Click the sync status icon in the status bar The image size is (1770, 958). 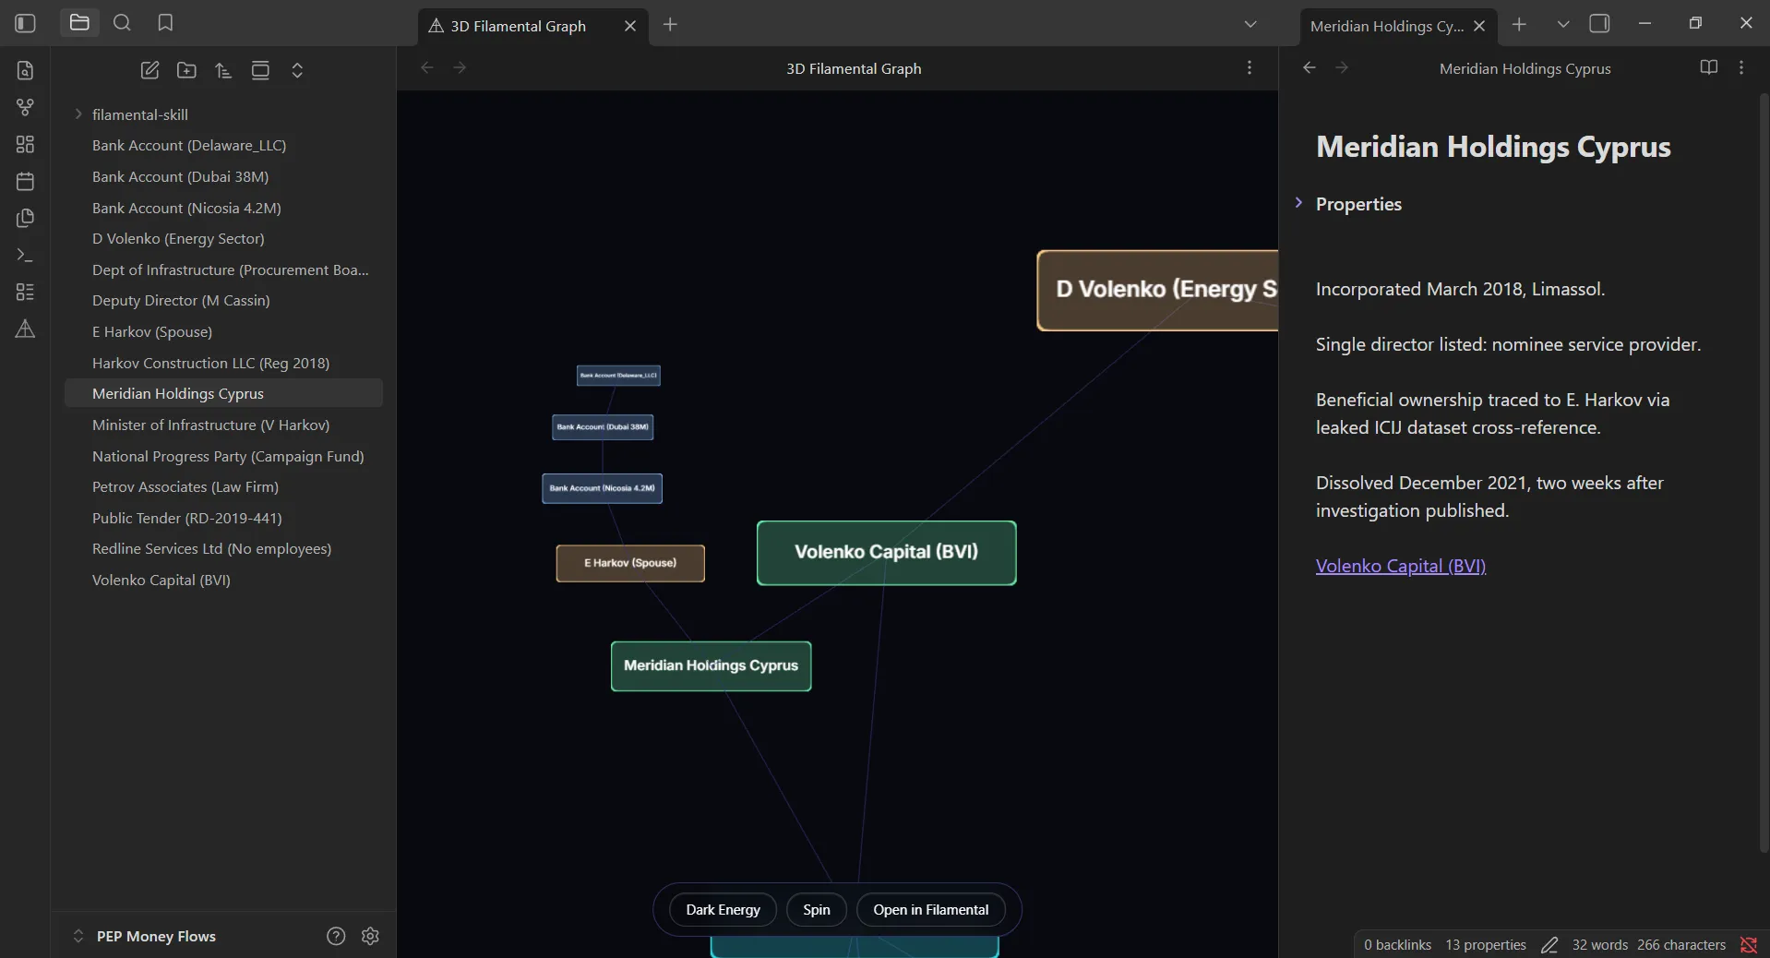click(1749, 945)
